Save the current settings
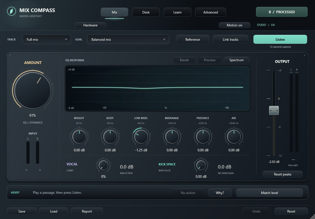The height and width of the screenshot is (219, 315). pos(22,211)
